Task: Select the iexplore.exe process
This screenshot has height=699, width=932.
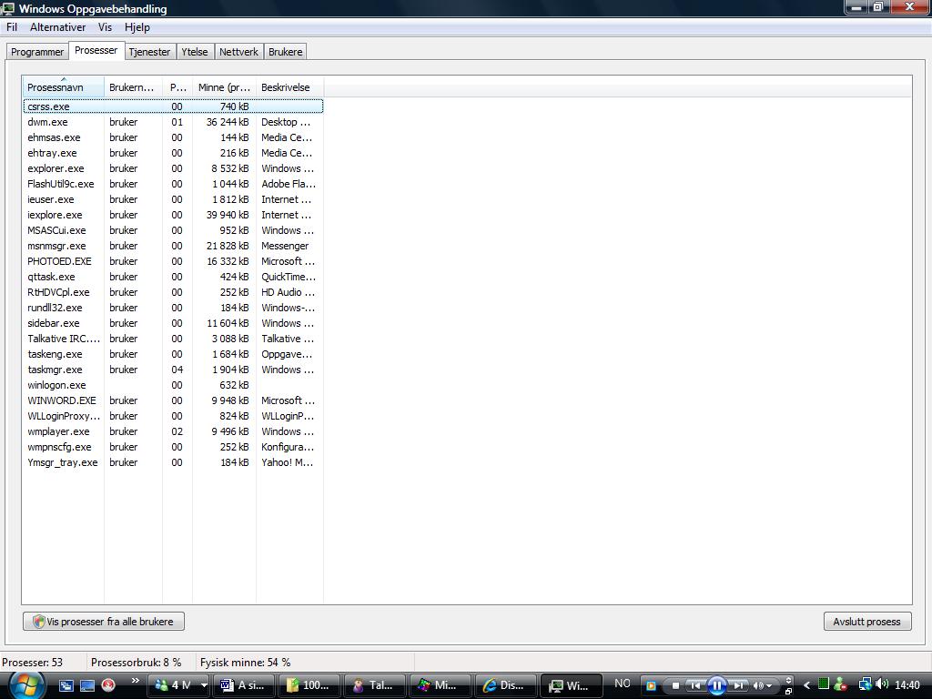Action: 173,215
